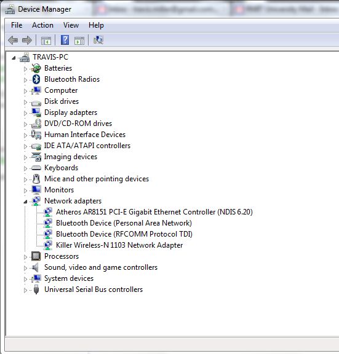Expand the Batteries node arrow
The height and width of the screenshot is (354, 339).
[25, 69]
